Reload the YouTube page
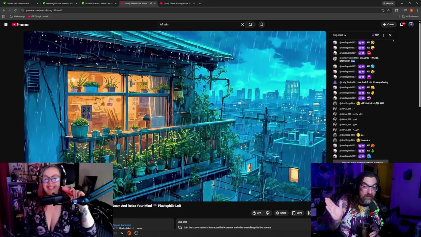This screenshot has width=421, height=237. pos(15,10)
